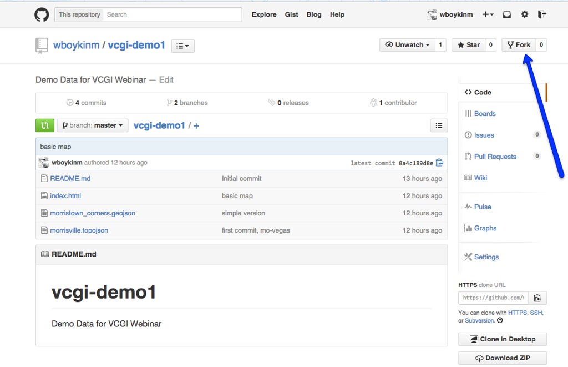Fork the vcgi-demo1 repository
This screenshot has height=367, width=568.
[x=519, y=45]
